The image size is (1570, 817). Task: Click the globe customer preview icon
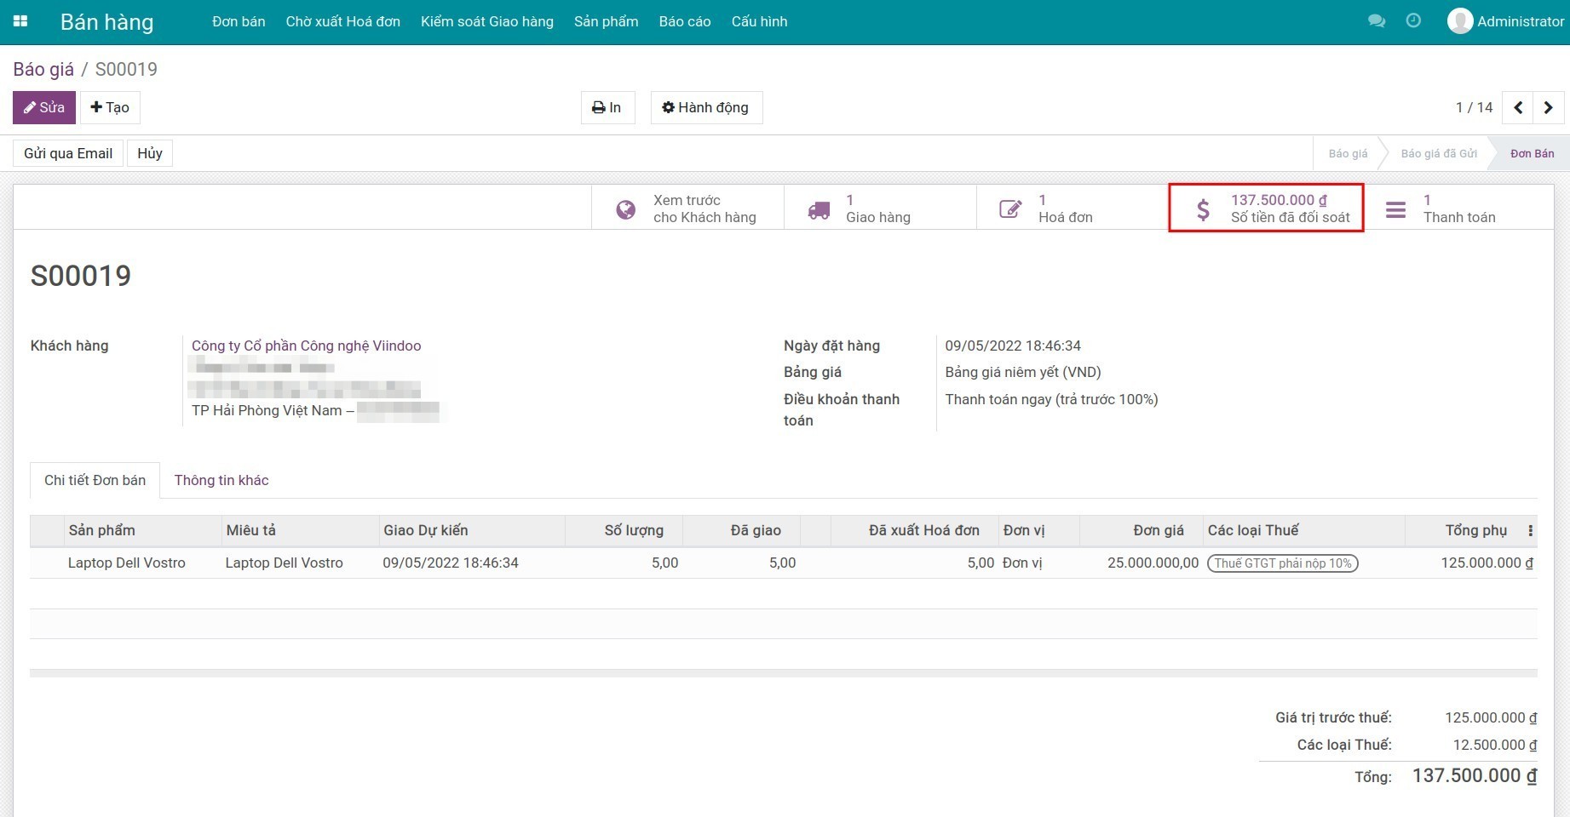point(625,209)
